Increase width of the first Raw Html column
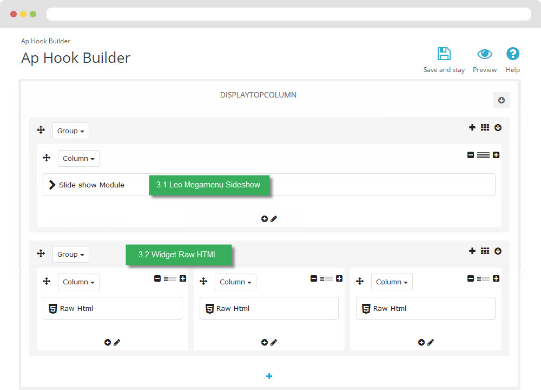The width and height of the screenshot is (541, 390). 183,278
